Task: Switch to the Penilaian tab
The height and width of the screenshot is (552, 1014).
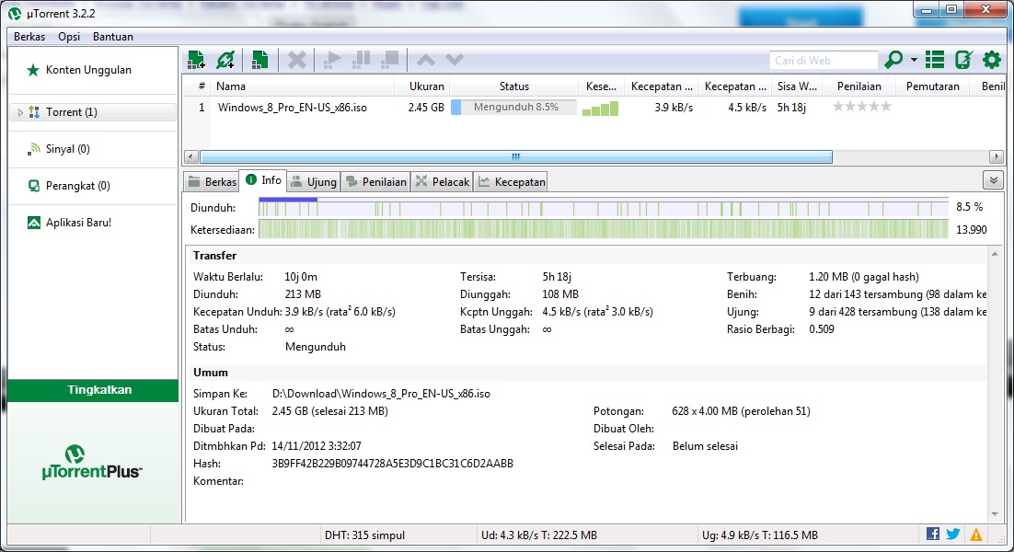Action: click(x=375, y=182)
